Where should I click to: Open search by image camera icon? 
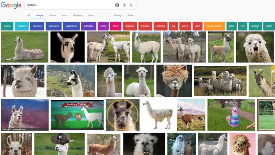[x=117, y=5]
